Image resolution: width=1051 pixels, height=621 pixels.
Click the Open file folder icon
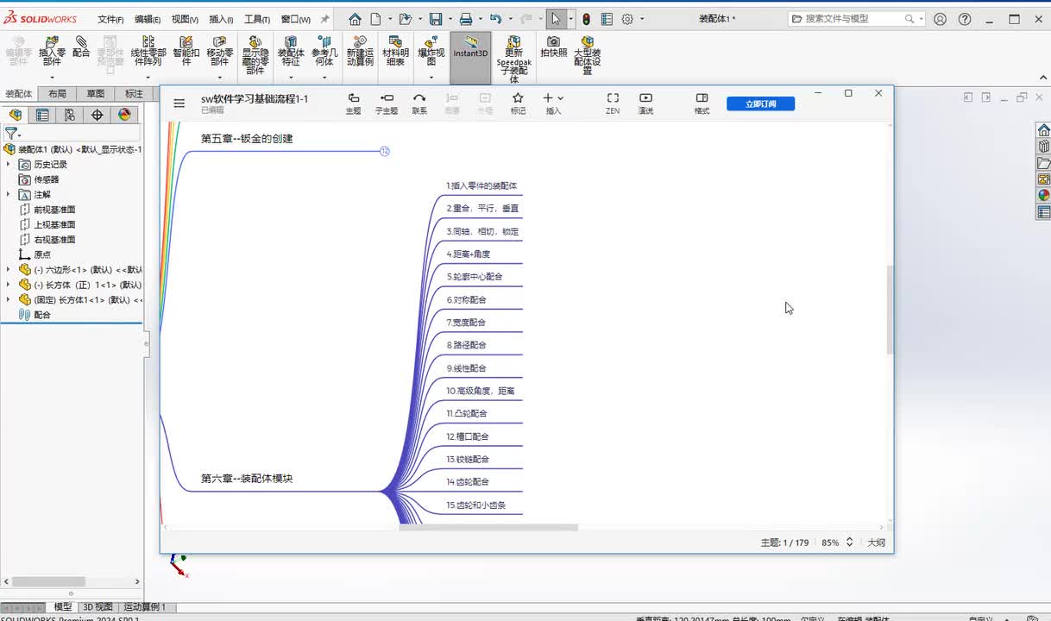(x=406, y=19)
